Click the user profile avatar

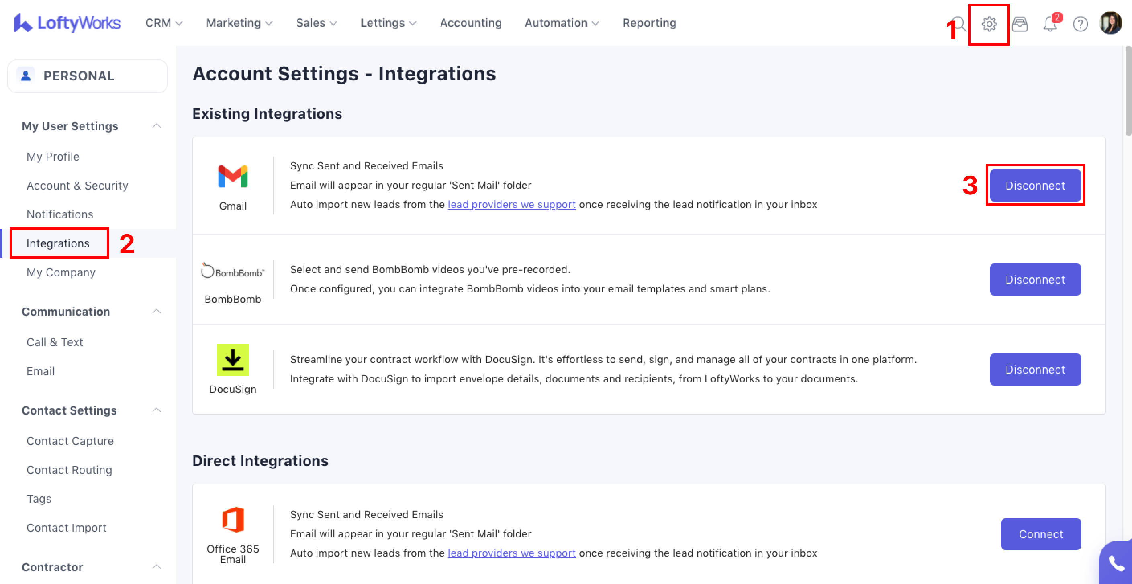(x=1110, y=23)
